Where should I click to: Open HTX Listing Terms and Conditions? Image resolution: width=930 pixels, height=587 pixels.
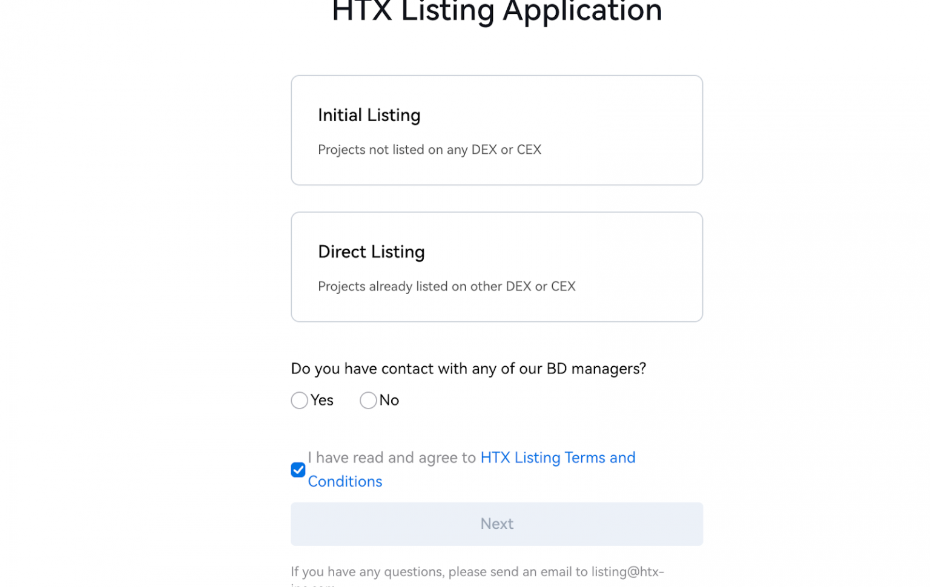[557, 457]
